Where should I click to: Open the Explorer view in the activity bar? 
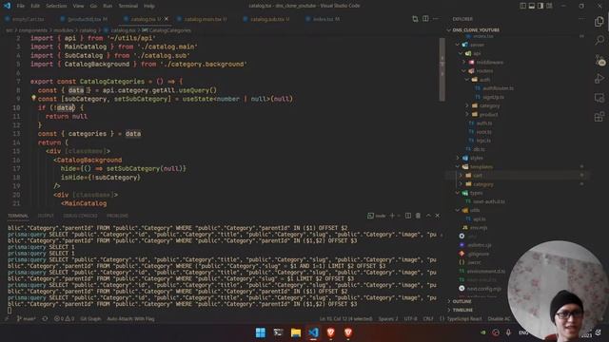click(x=599, y=22)
